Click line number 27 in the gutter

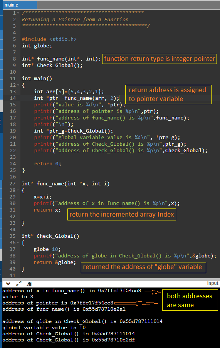click(x=13, y=184)
